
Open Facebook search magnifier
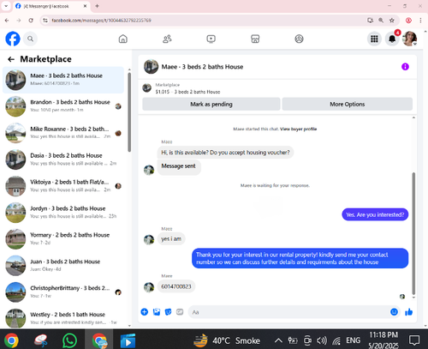point(30,39)
